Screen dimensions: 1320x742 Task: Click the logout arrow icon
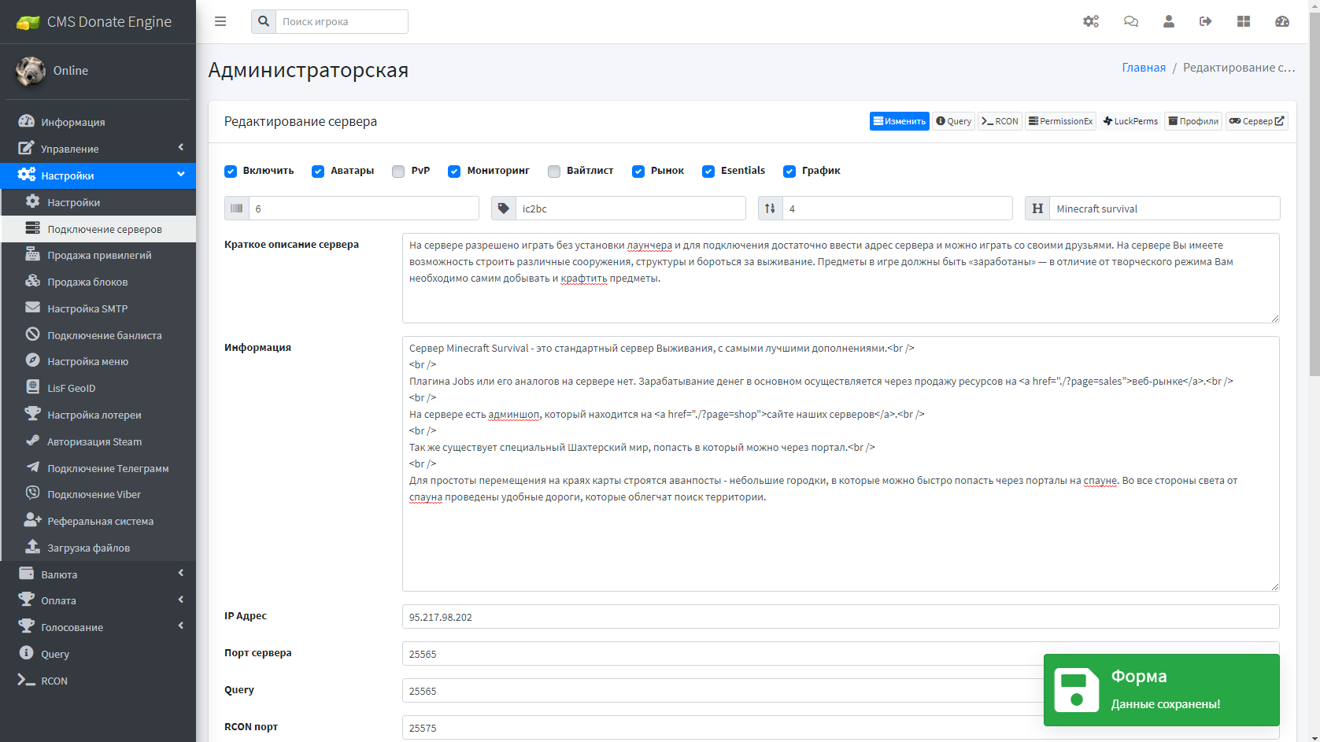1205,21
